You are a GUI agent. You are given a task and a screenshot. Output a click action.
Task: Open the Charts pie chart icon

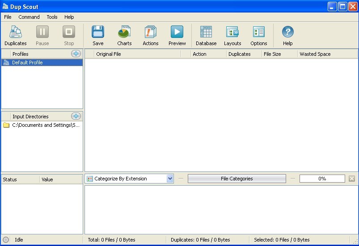click(124, 32)
